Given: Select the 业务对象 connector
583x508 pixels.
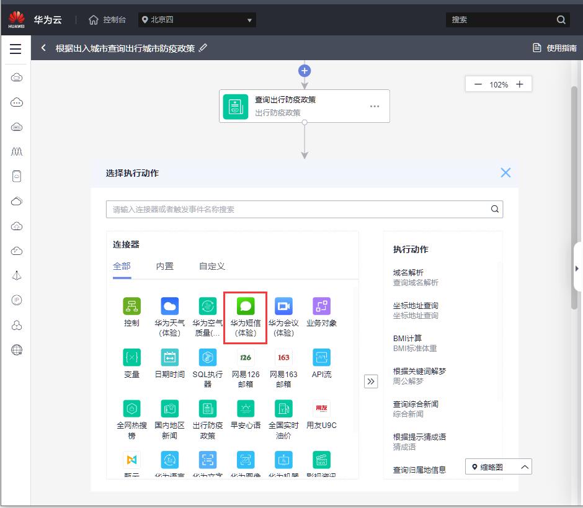Looking at the screenshot, I should pyautogui.click(x=321, y=313).
